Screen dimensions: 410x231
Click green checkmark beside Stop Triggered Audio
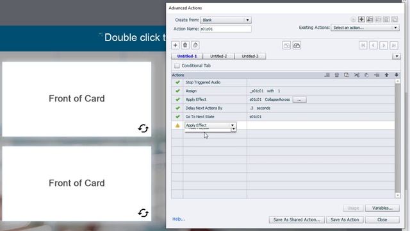click(177, 82)
